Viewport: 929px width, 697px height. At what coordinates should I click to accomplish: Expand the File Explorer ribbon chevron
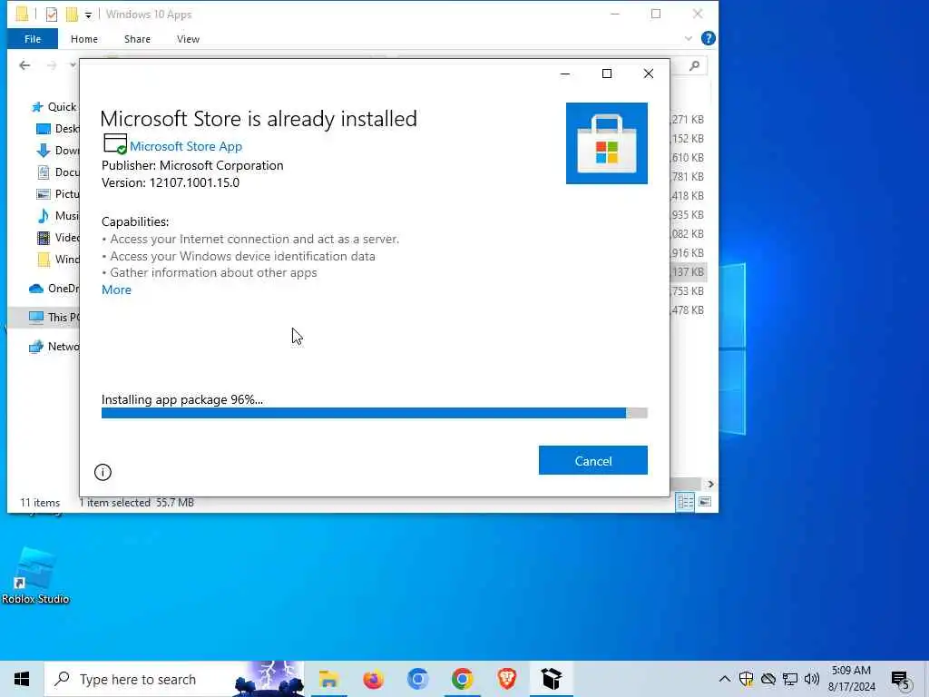pyautogui.click(x=688, y=38)
